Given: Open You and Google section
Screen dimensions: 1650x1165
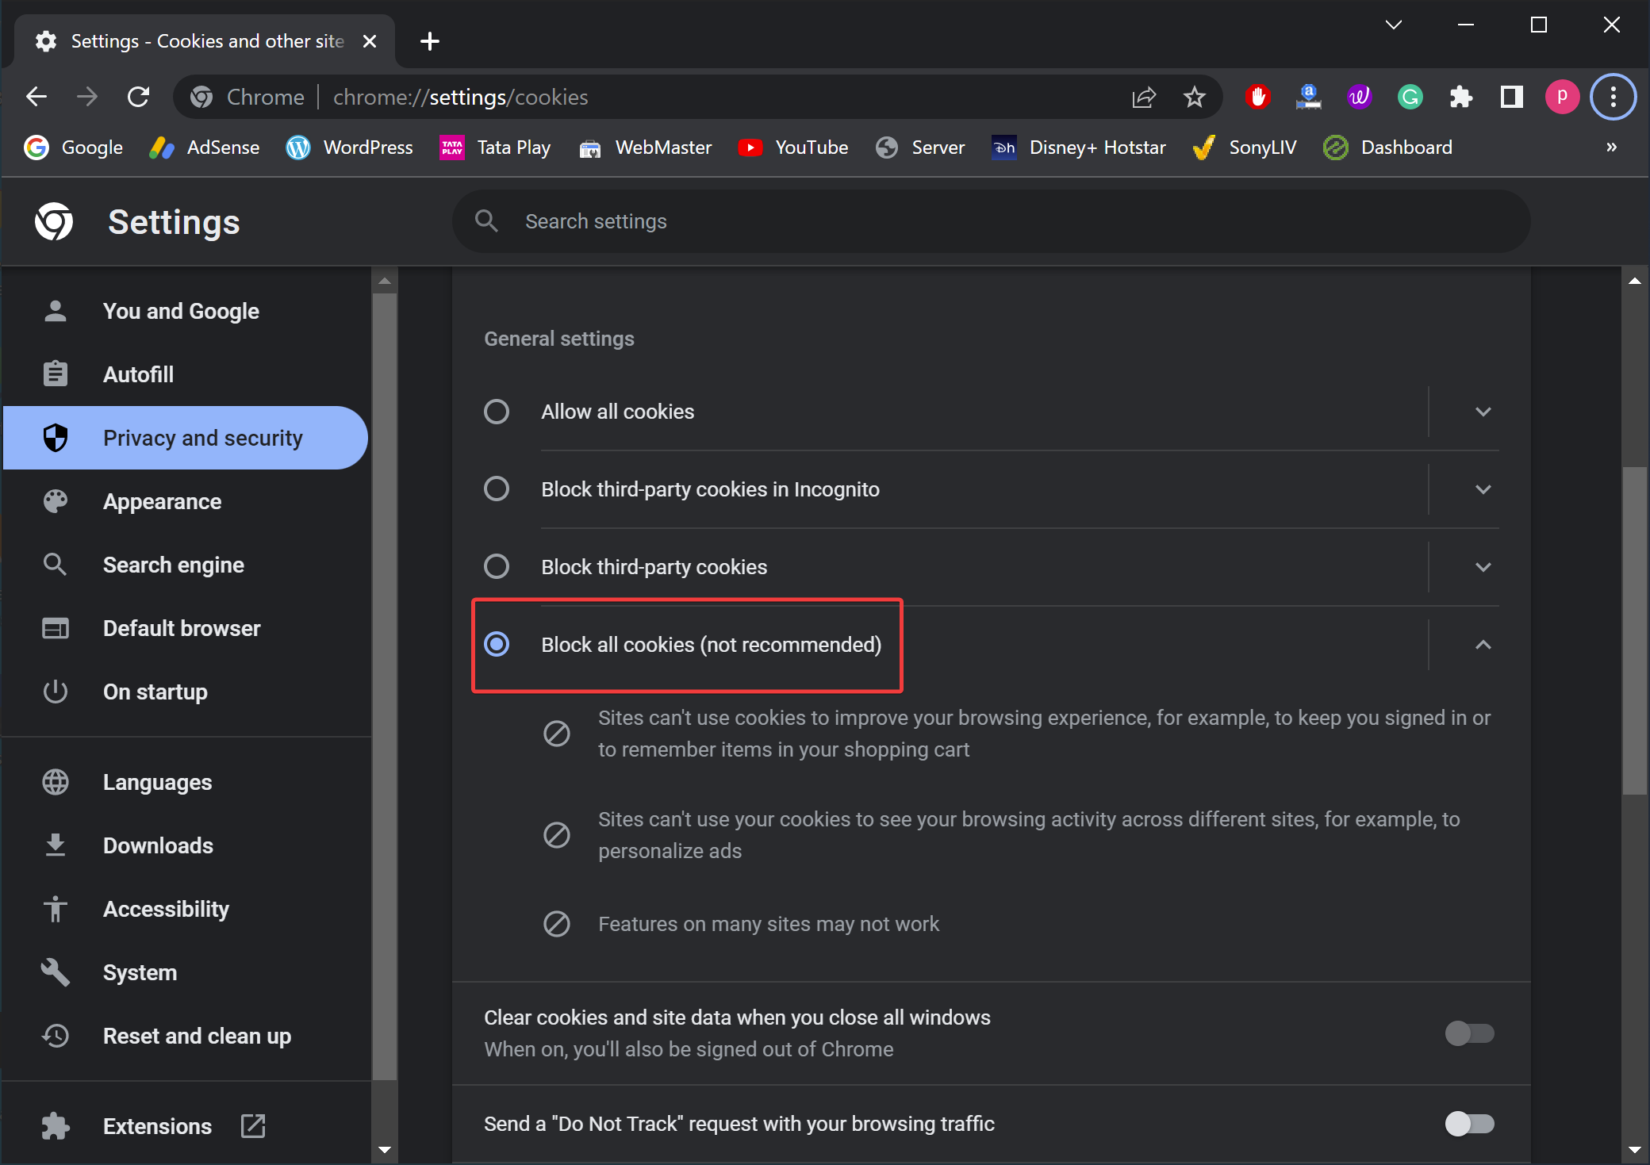Looking at the screenshot, I should (x=186, y=311).
